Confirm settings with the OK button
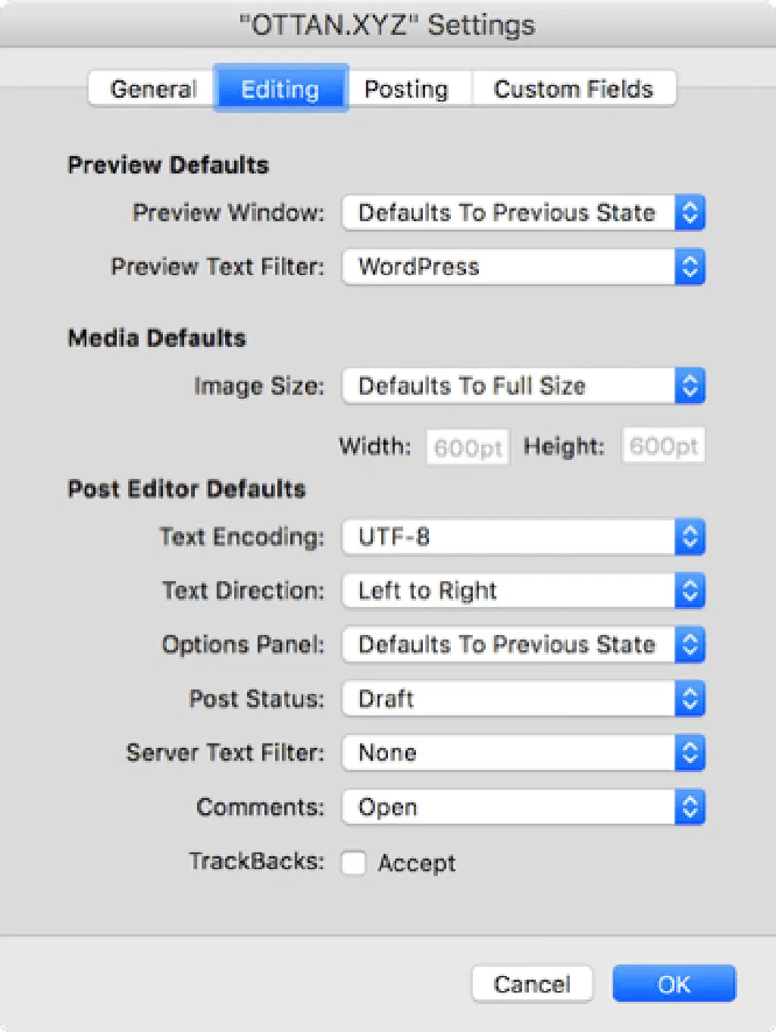Image resolution: width=776 pixels, height=1032 pixels. tap(674, 984)
